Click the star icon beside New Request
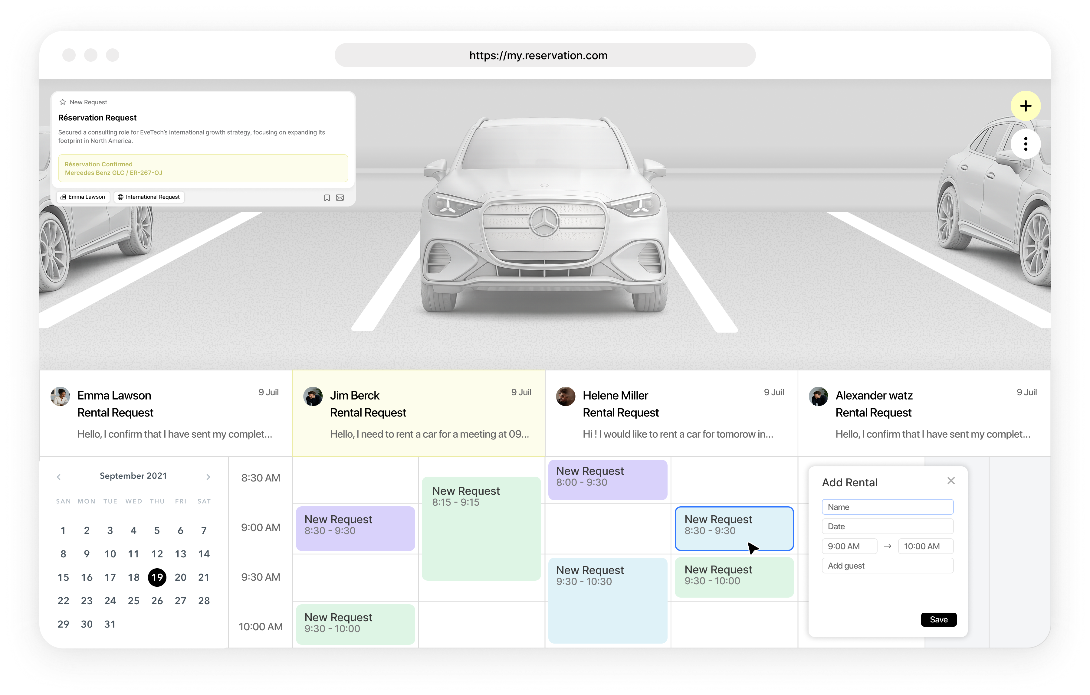This screenshot has width=1090, height=695. (x=62, y=102)
